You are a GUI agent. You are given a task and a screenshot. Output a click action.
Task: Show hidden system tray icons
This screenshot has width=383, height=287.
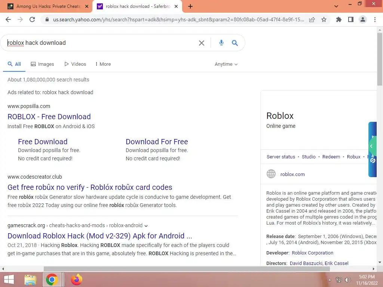click(x=330, y=280)
